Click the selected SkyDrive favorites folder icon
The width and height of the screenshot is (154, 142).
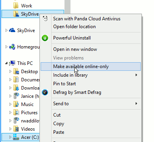16,14
